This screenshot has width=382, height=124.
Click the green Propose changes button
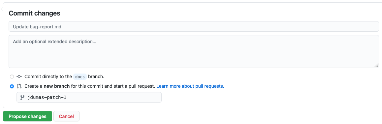pyautogui.click(x=27, y=116)
